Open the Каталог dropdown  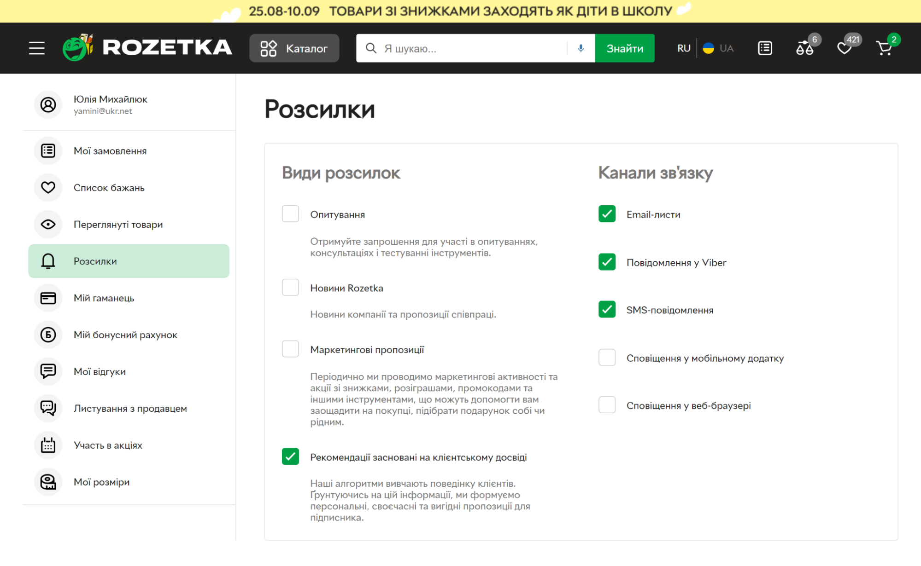click(294, 47)
